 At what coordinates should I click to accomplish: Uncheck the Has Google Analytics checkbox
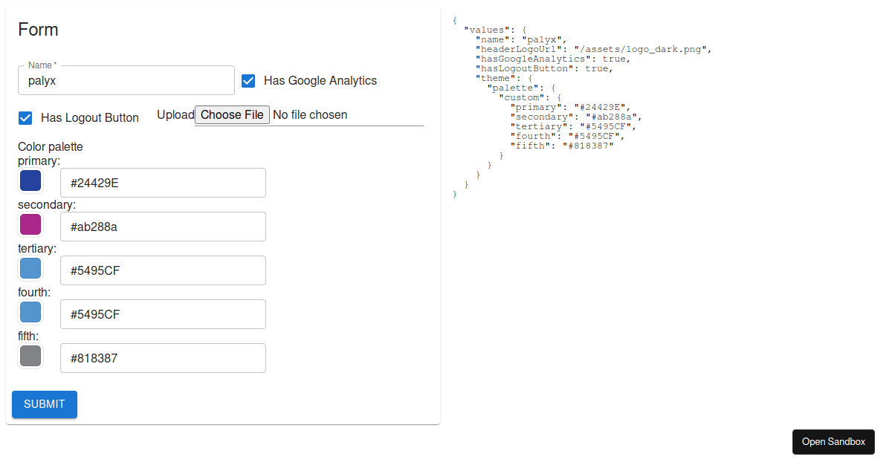[248, 81]
